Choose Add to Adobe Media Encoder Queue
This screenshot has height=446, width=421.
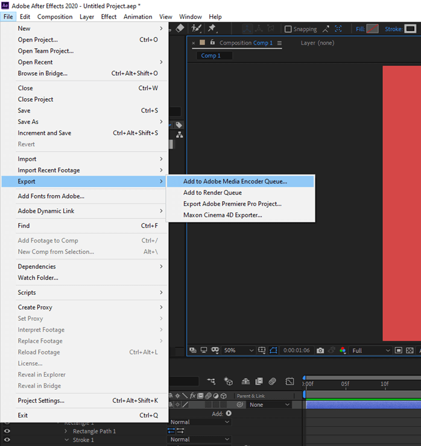[240, 182]
